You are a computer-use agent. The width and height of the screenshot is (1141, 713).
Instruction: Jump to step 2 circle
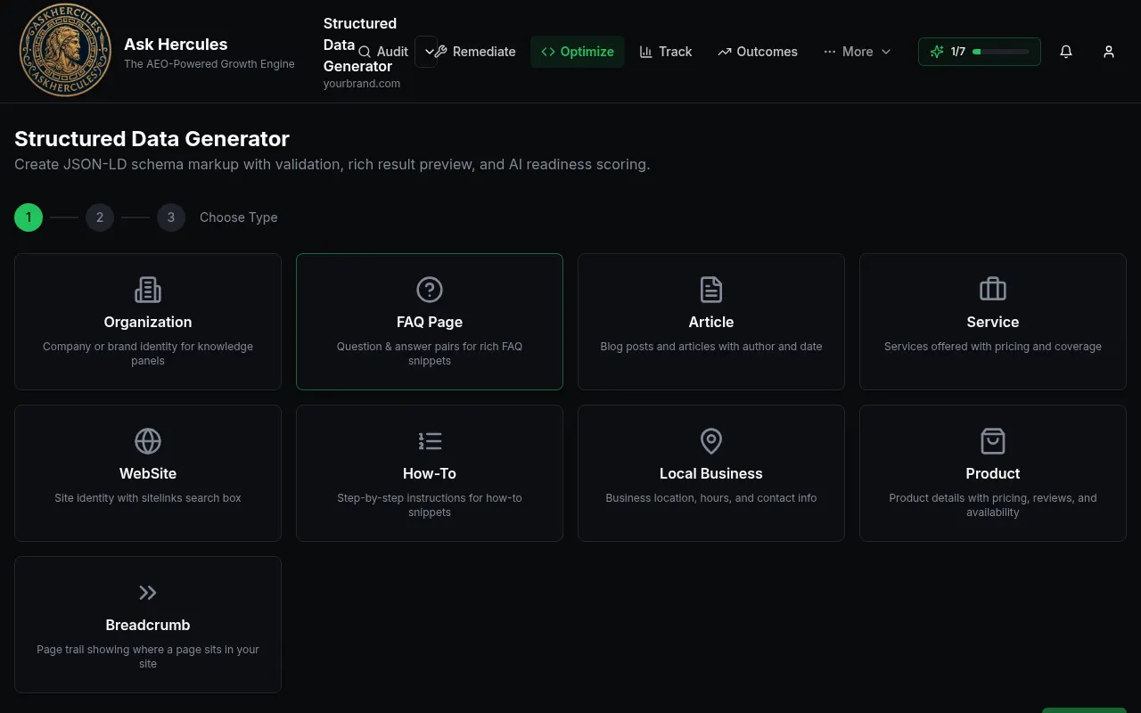[x=100, y=217]
